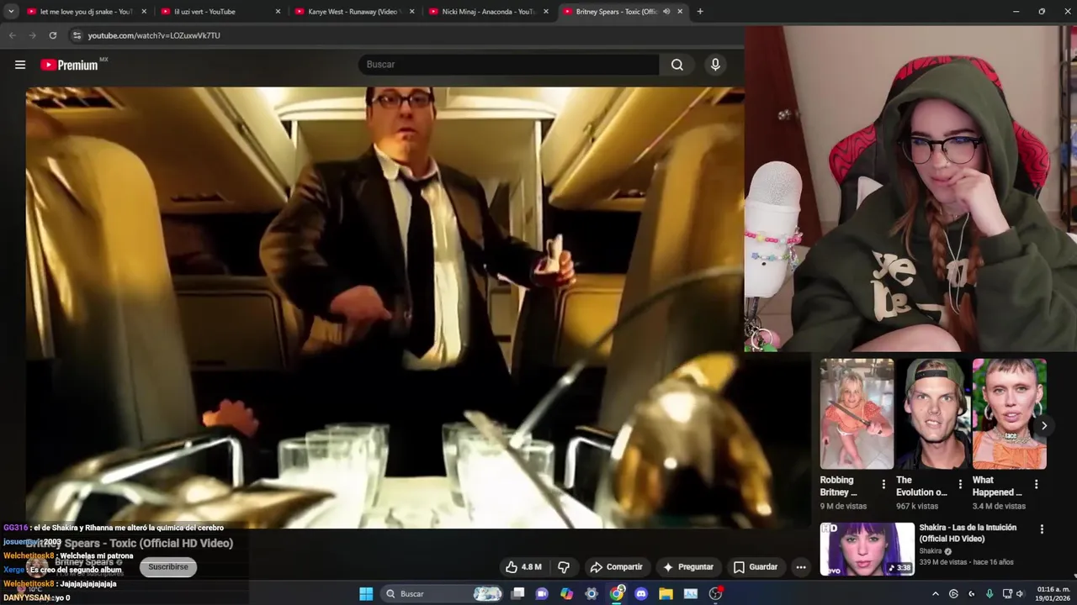Open the YouTube hamburger guide menu
The height and width of the screenshot is (605, 1077).
pyautogui.click(x=20, y=65)
